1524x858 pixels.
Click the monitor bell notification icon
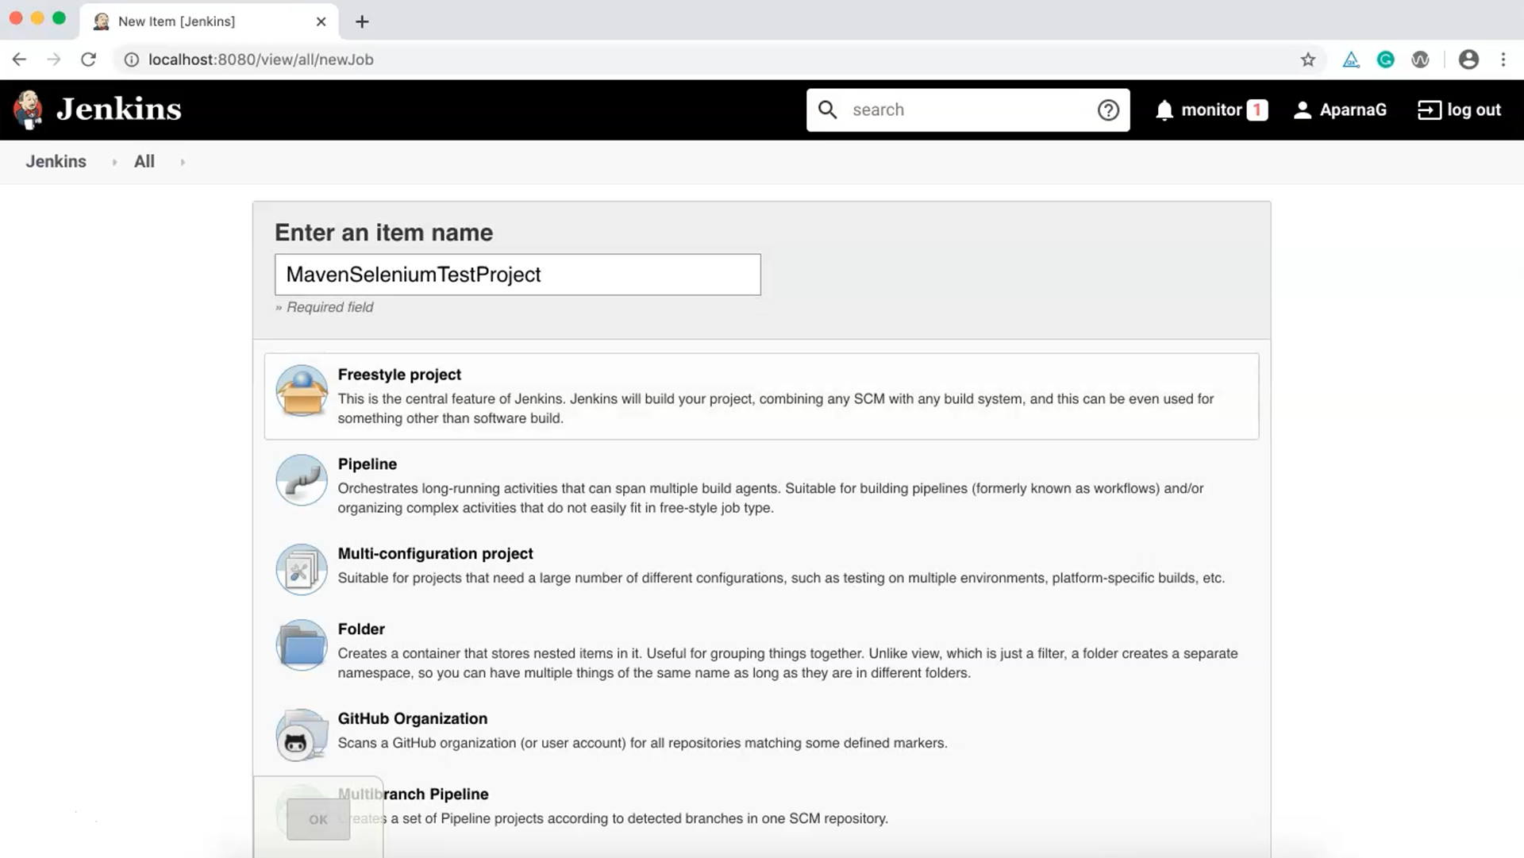point(1164,110)
